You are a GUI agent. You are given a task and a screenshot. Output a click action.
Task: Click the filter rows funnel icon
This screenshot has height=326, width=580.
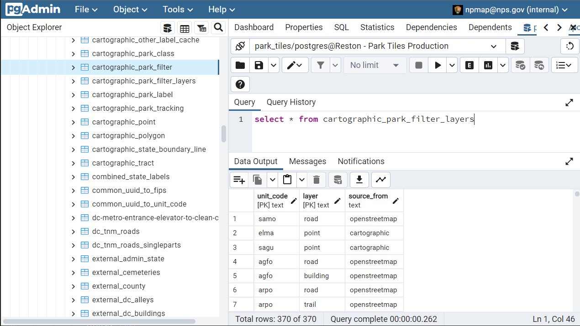coord(321,65)
